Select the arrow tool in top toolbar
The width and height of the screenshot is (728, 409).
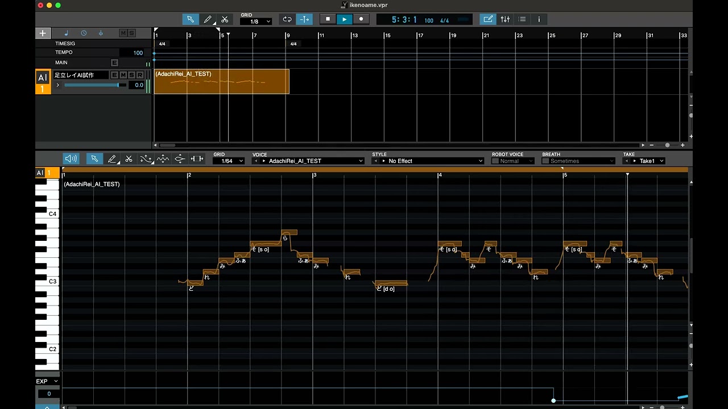pos(191,19)
